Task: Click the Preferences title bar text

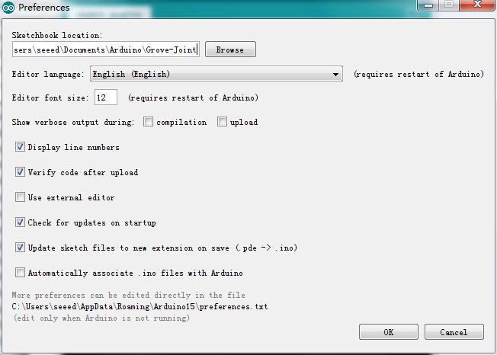Action: (43, 8)
